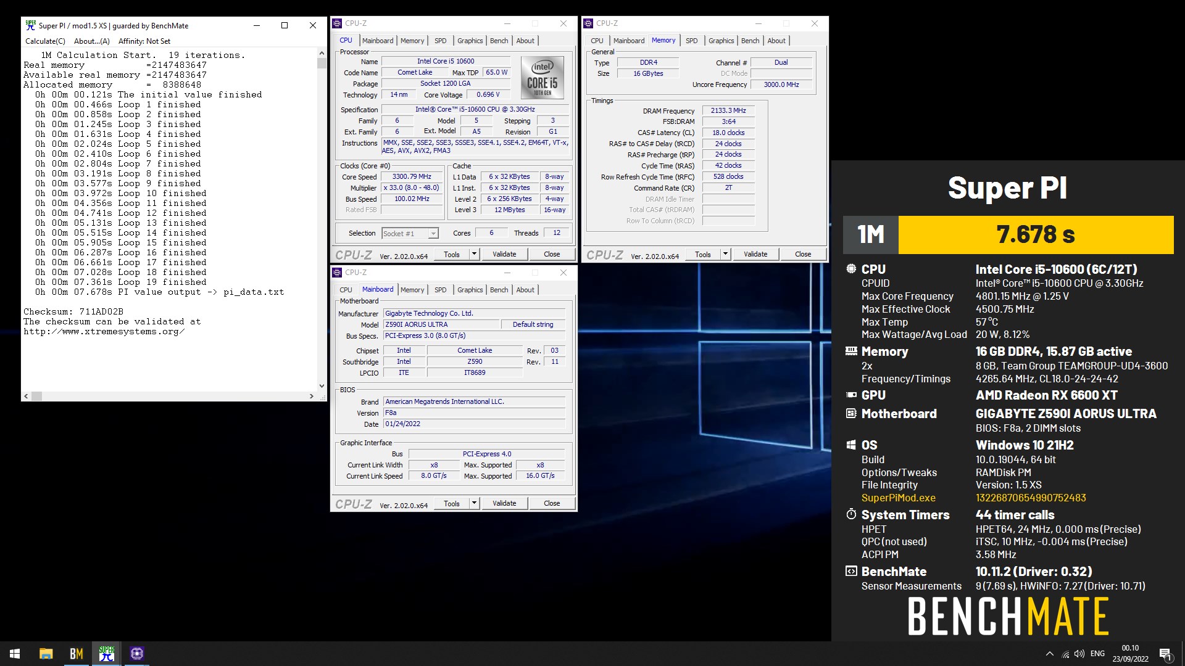The width and height of the screenshot is (1185, 666).
Task: Select the CPU-Z taskbar icon
Action: (137, 654)
